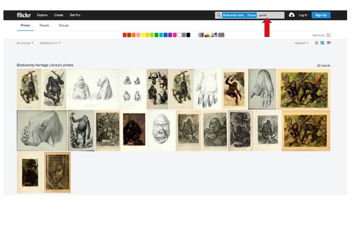
Task: Click the Advanced search link
Action: 318,35
